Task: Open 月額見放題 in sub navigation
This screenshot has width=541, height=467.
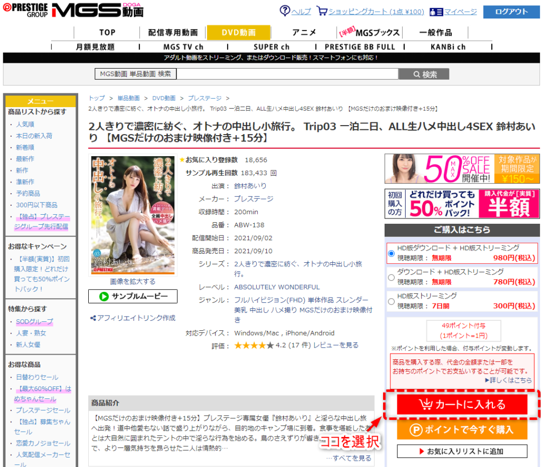Action: tap(95, 47)
